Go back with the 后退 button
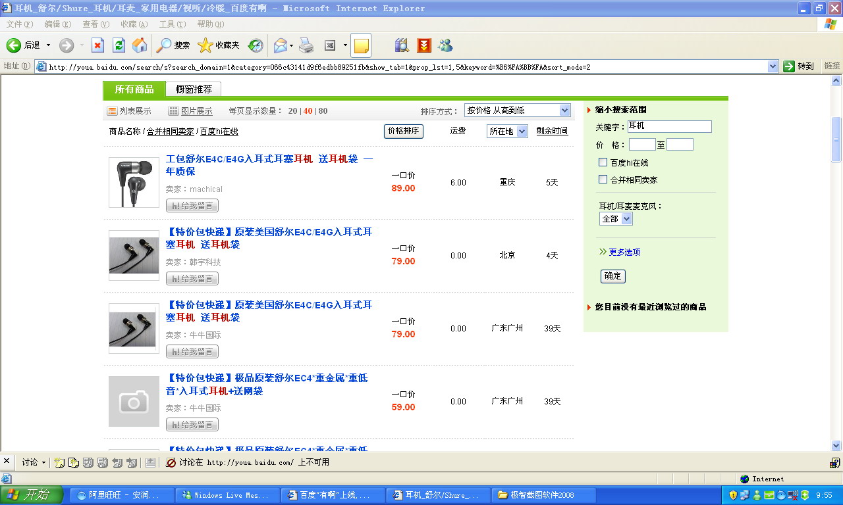This screenshot has width=843, height=505. coord(23,45)
